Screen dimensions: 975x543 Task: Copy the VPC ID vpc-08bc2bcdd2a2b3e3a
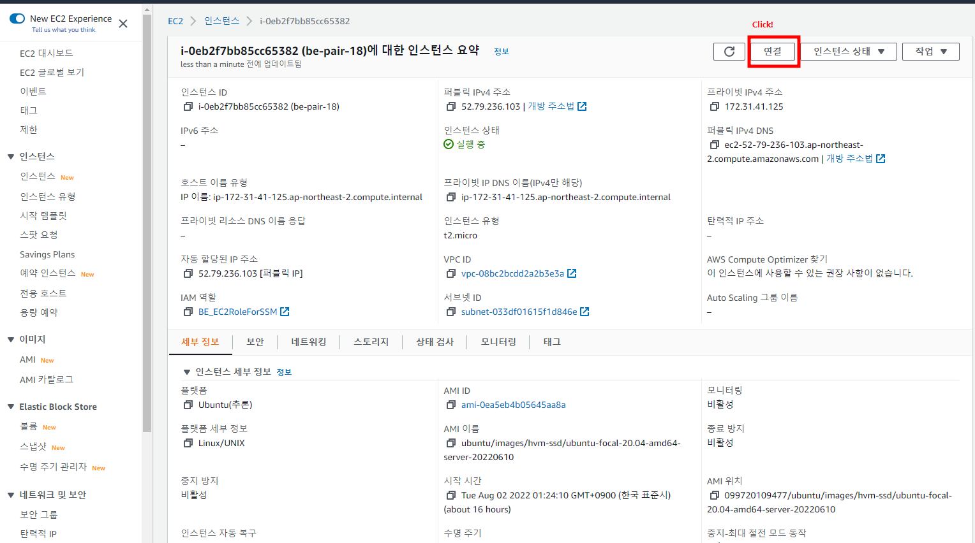[x=451, y=274]
